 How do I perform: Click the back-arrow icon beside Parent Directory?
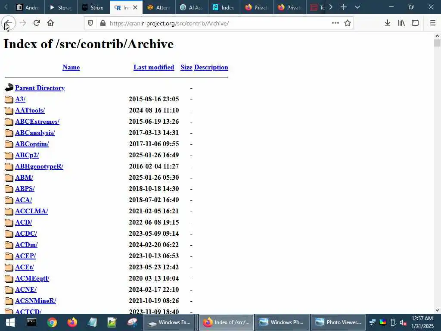coord(9,88)
